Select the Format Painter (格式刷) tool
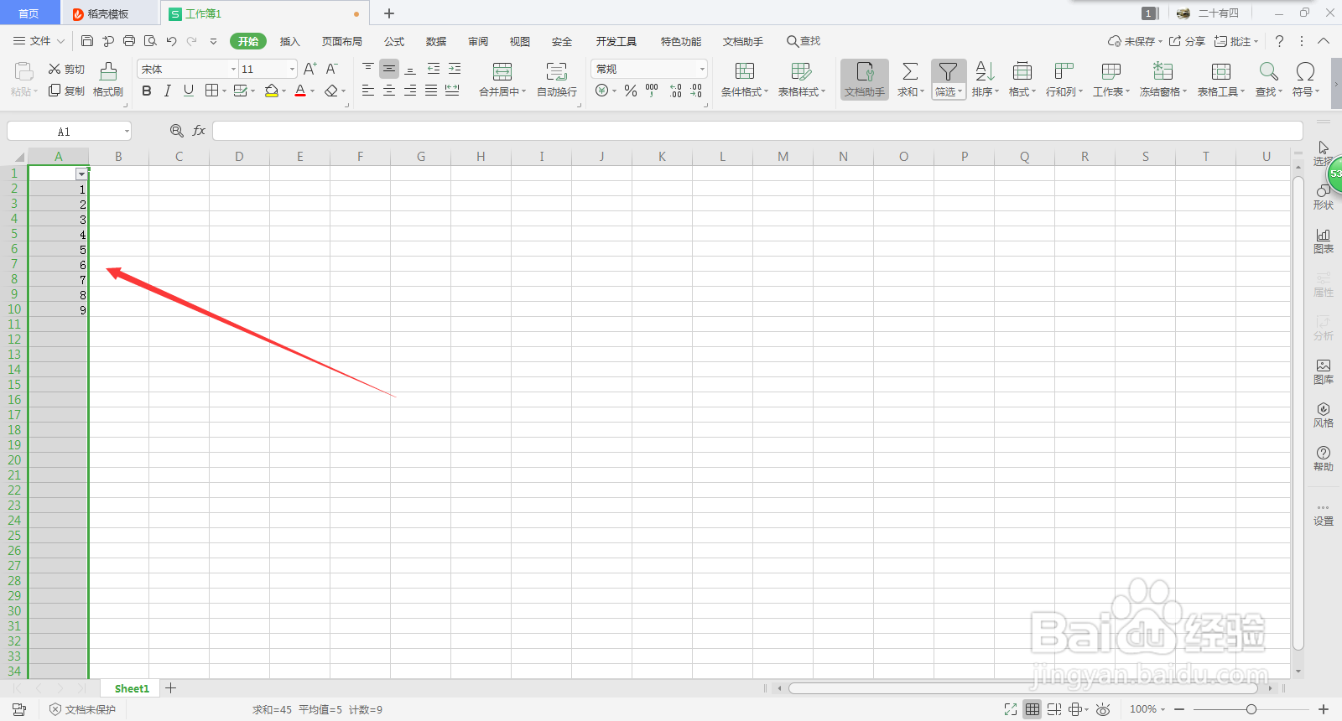1342x721 pixels. coord(108,80)
